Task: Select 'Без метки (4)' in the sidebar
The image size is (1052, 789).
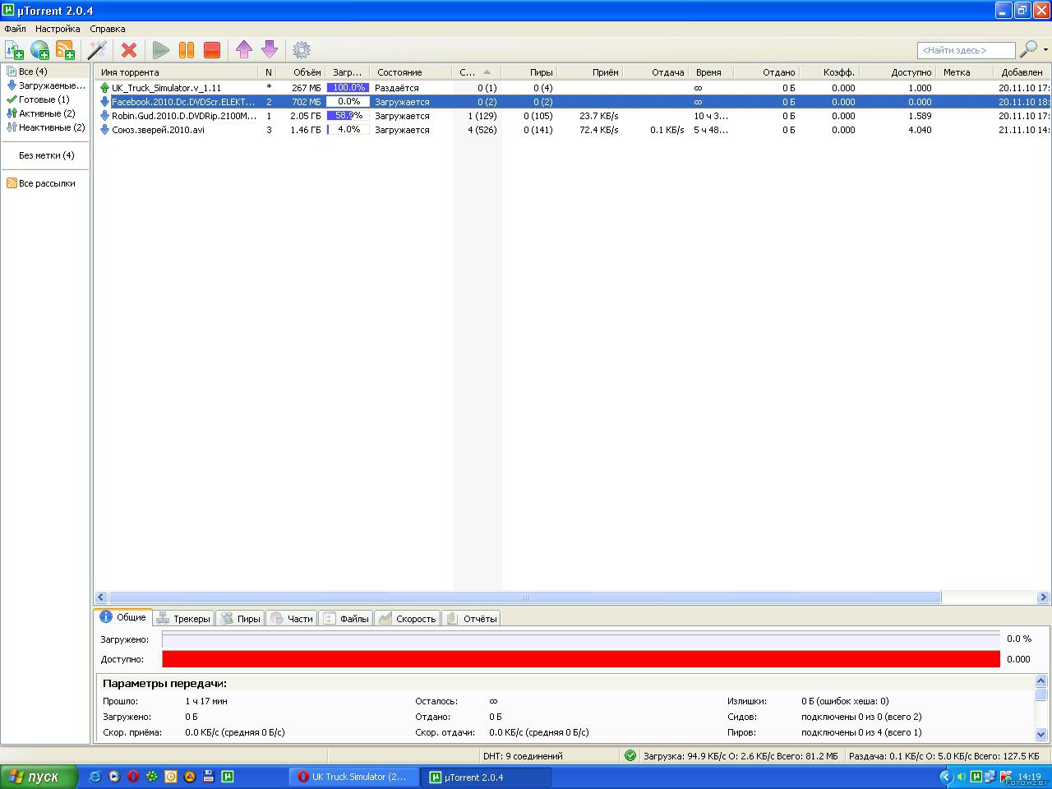Action: coord(46,155)
